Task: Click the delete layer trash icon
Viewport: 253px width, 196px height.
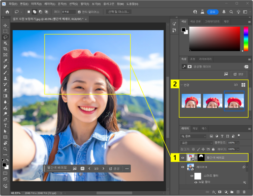Action: pos(244,192)
